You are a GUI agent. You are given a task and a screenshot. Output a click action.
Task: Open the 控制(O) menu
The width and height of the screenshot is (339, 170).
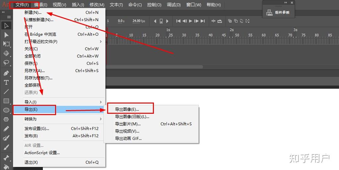pyautogui.click(x=154, y=5)
